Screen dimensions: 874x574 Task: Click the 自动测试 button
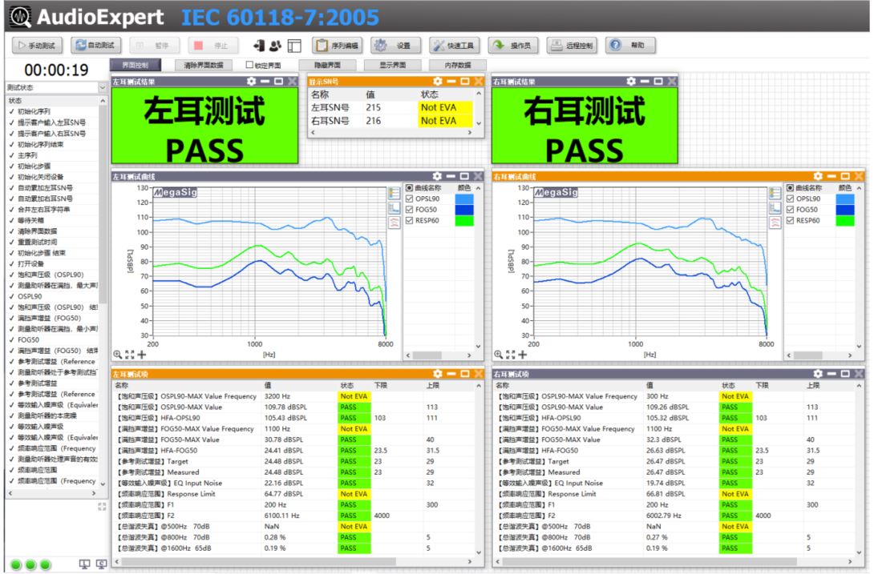(95, 46)
